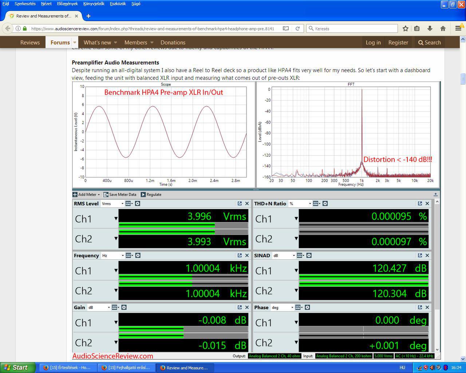Open the Frequency Hz unit dropdown
466x373 pixels.
[x=113, y=255]
